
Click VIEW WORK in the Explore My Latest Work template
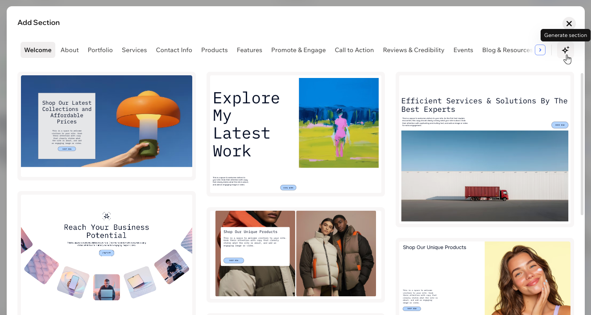pos(288,188)
